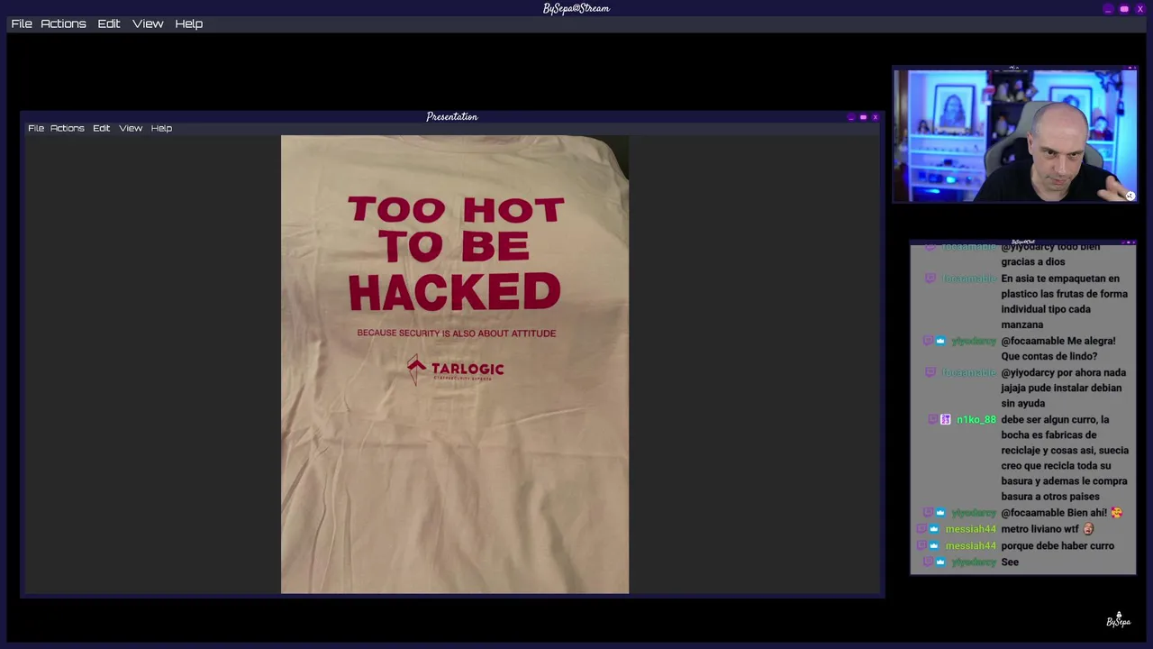Click the BySepa logo in the bottom corner

point(1118,620)
